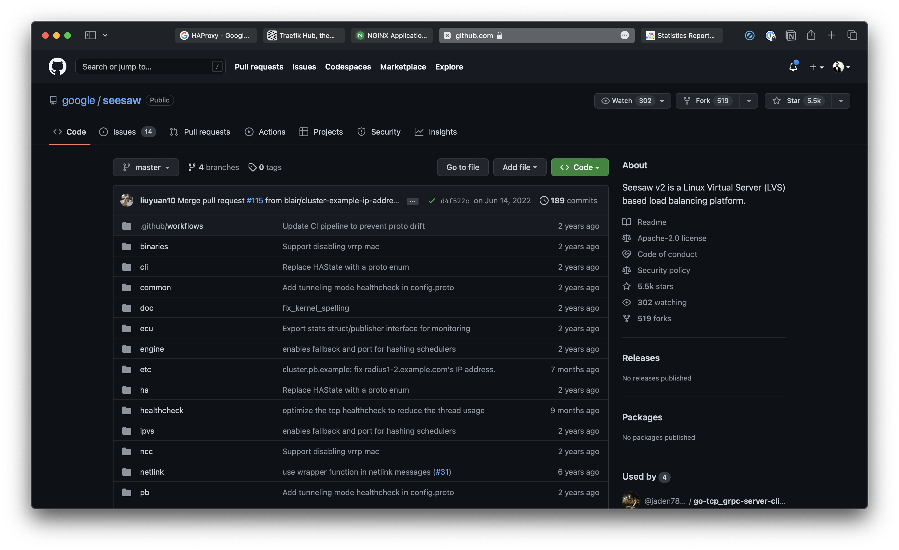View the 4 branches link
Screen dimensions: 899x550
coord(213,167)
